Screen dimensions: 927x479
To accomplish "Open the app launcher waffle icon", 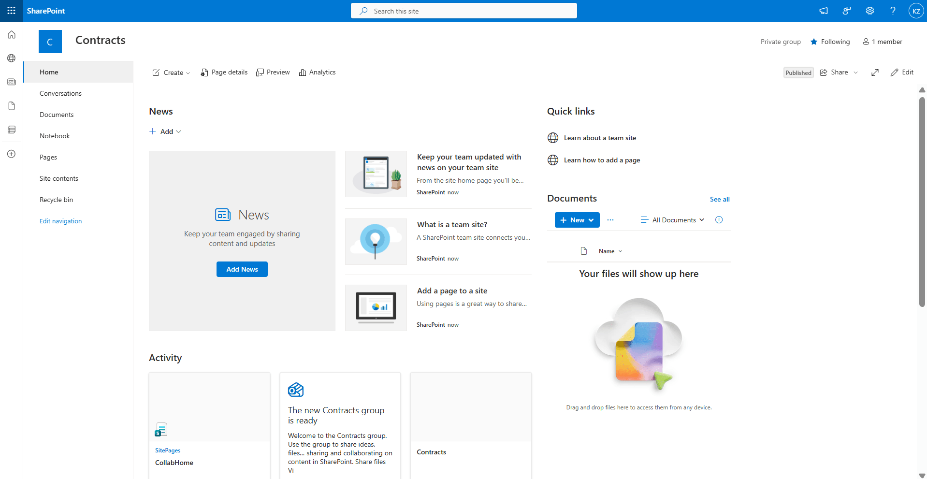I will 12,11.
